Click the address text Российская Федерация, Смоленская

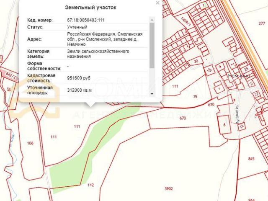pos(105,34)
